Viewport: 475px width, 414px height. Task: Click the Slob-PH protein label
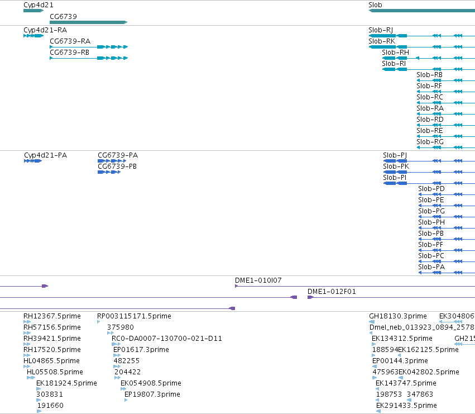(431, 222)
